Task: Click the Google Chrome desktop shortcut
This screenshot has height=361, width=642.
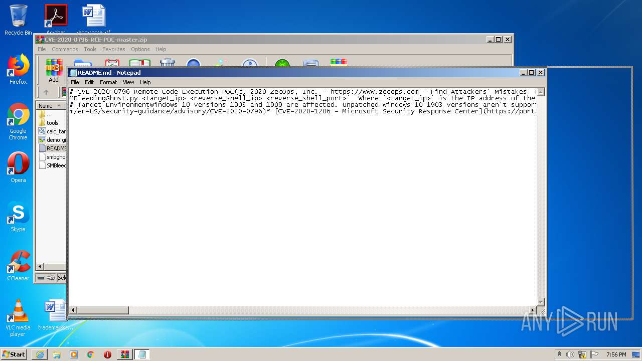Action: coord(18,122)
